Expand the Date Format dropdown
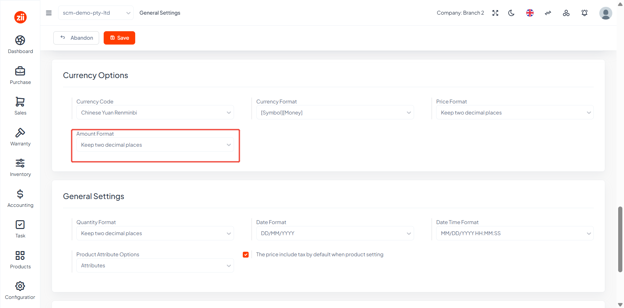 [335, 234]
